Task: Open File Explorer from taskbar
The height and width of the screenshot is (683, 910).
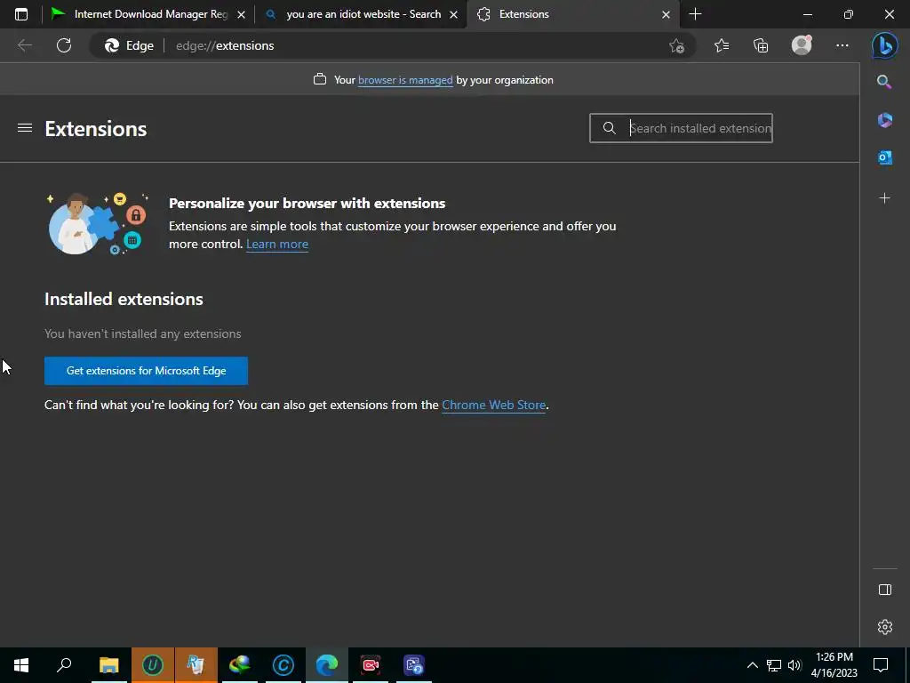Action: pyautogui.click(x=108, y=665)
